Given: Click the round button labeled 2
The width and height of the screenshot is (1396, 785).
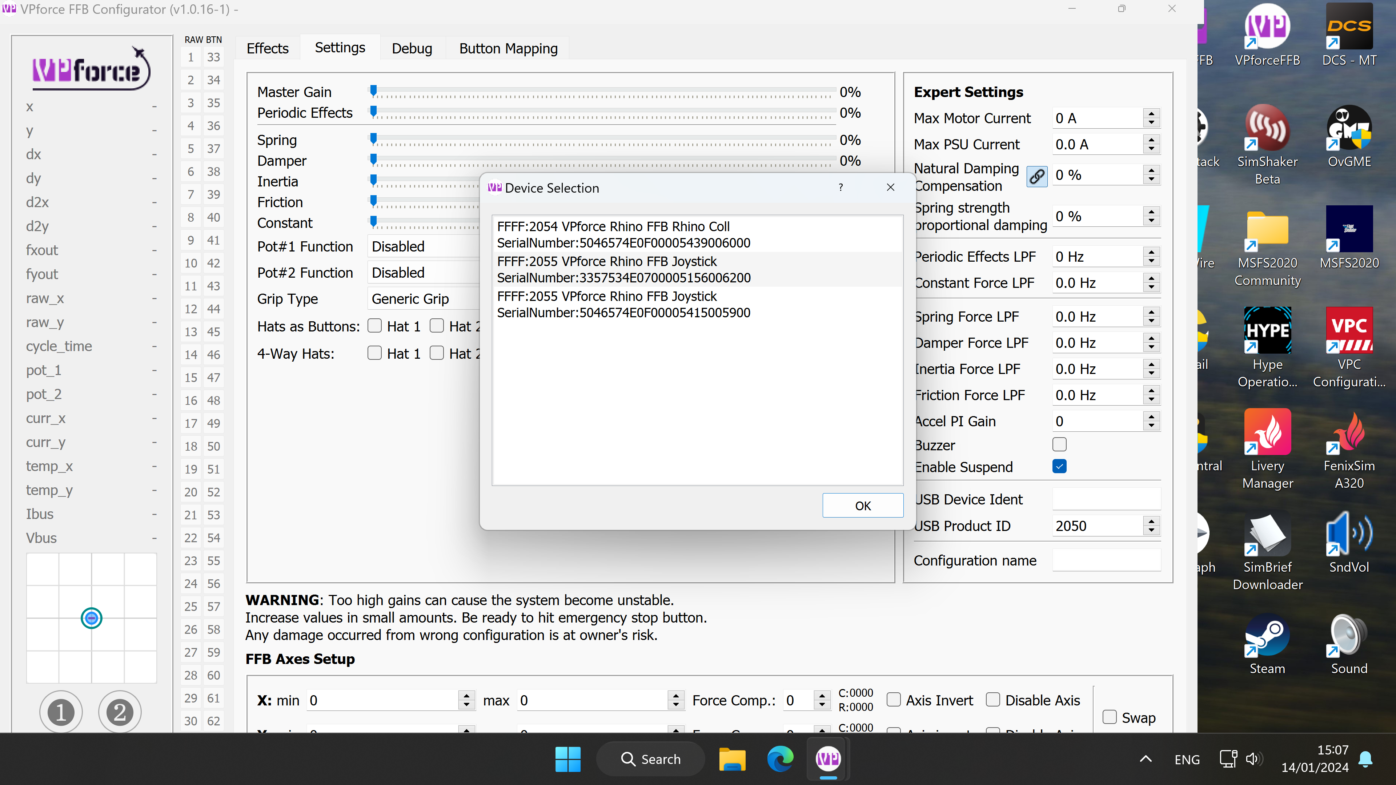Looking at the screenshot, I should pos(120,712).
